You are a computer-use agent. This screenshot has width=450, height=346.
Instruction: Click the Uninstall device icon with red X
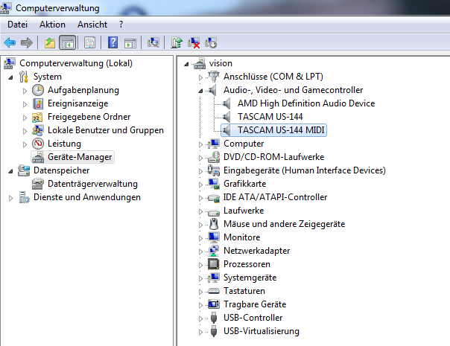tap(194, 42)
